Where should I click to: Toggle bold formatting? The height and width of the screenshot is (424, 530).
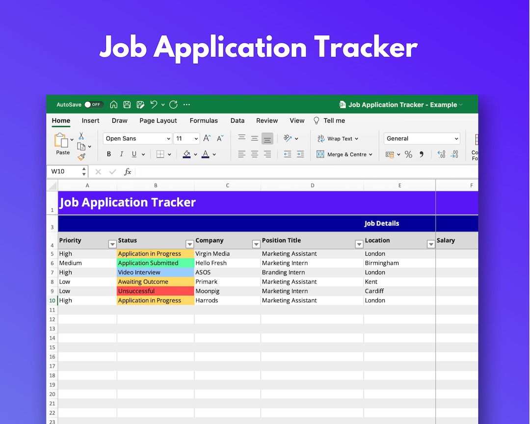click(x=109, y=154)
